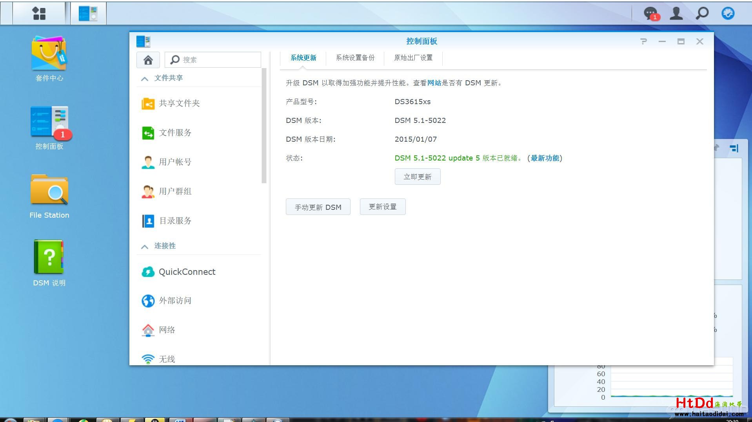
Task: Click the Control Panel home icon
Action: click(x=148, y=60)
